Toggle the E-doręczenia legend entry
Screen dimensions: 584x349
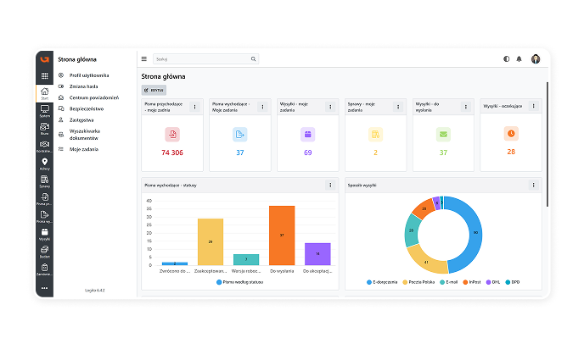[382, 282]
